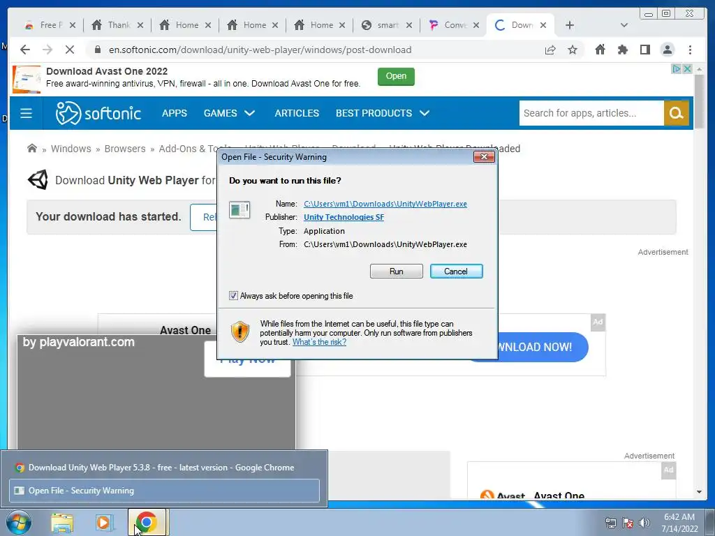Open Softonic hamburger menu
715x536 pixels.
26,113
